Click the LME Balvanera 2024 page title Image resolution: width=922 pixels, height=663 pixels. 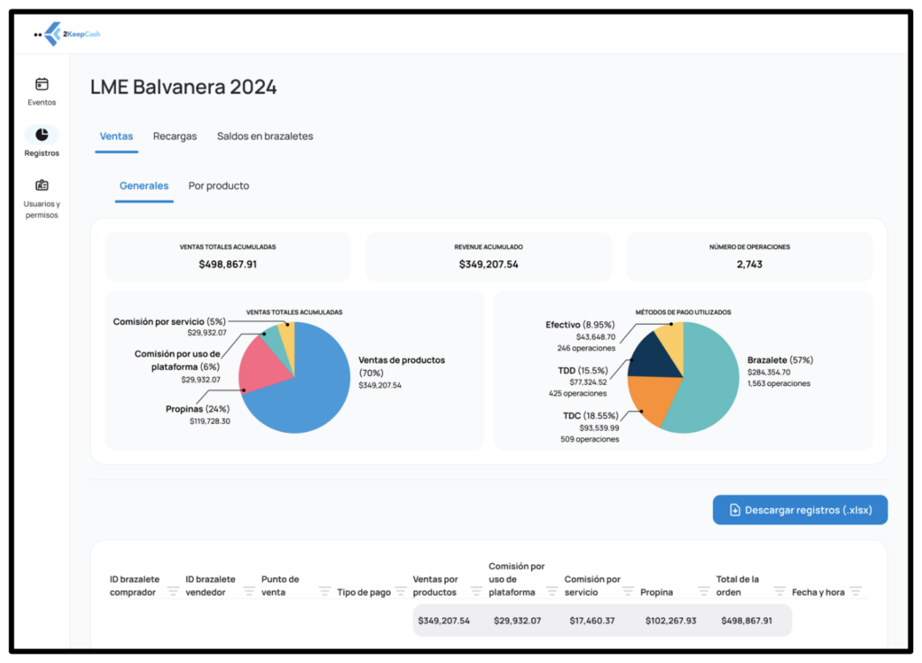(184, 87)
